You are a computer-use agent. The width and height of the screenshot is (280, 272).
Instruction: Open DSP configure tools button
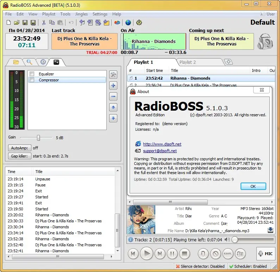tap(113, 75)
